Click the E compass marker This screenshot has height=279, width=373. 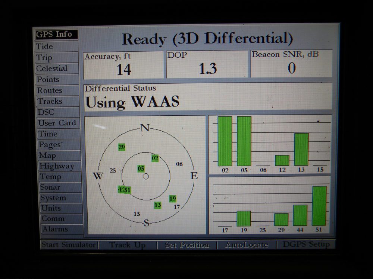point(194,176)
